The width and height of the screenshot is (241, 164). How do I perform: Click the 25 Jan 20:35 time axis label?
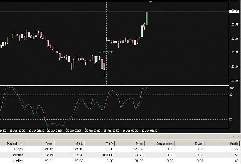coord(17,131)
